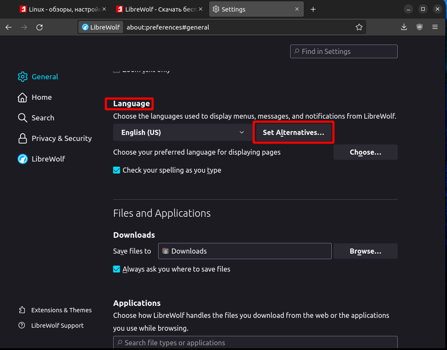Open the hamburger application menu
The image size is (447, 350).
coord(435,27)
